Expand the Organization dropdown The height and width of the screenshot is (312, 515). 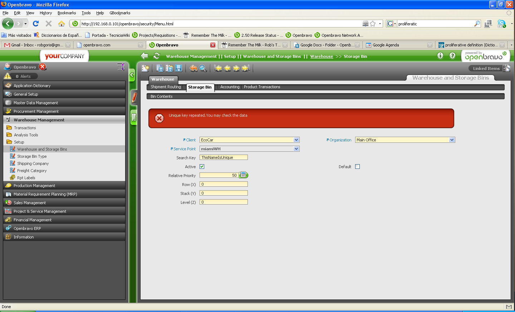click(x=452, y=140)
